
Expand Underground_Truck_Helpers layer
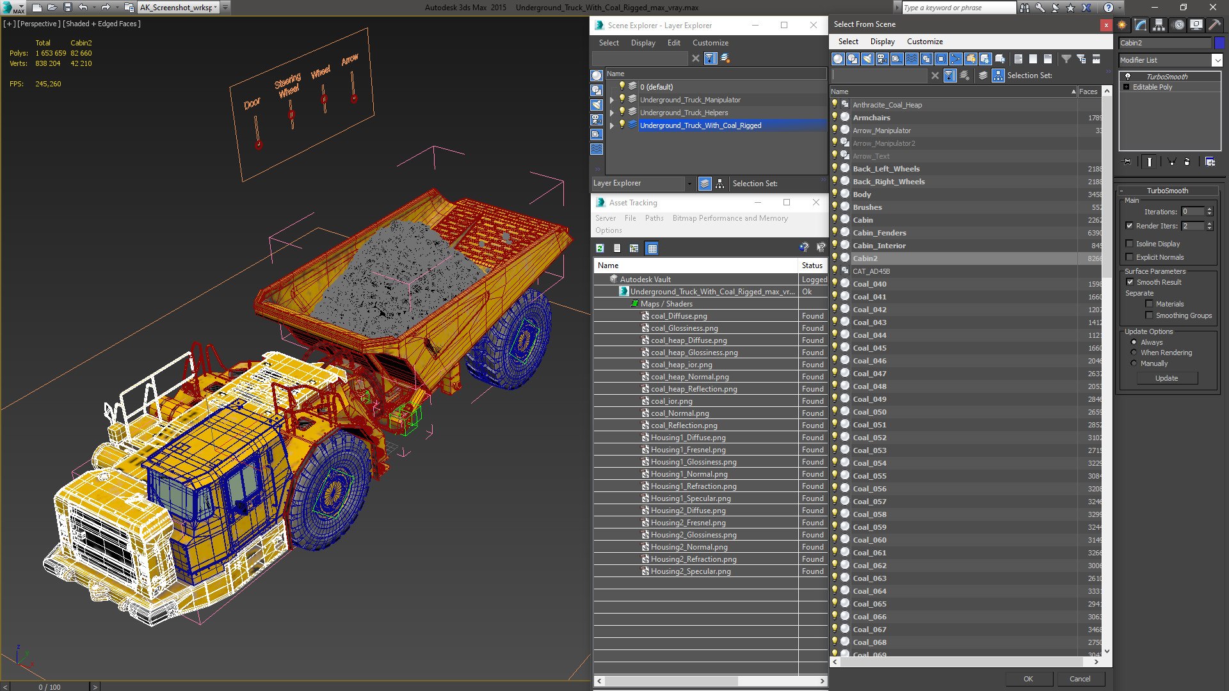612,113
